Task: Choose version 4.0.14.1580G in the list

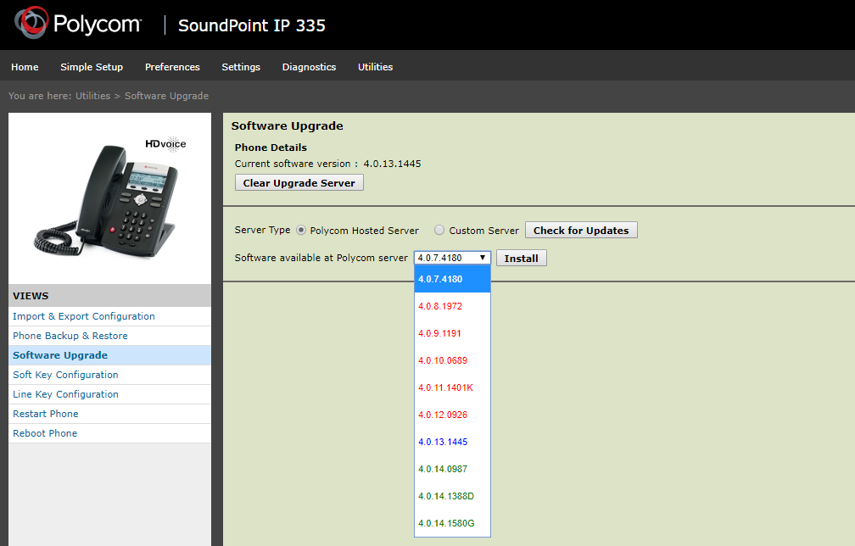Action: pyautogui.click(x=453, y=523)
